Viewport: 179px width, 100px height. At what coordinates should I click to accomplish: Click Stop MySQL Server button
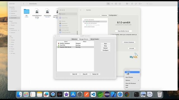(x=123, y=31)
